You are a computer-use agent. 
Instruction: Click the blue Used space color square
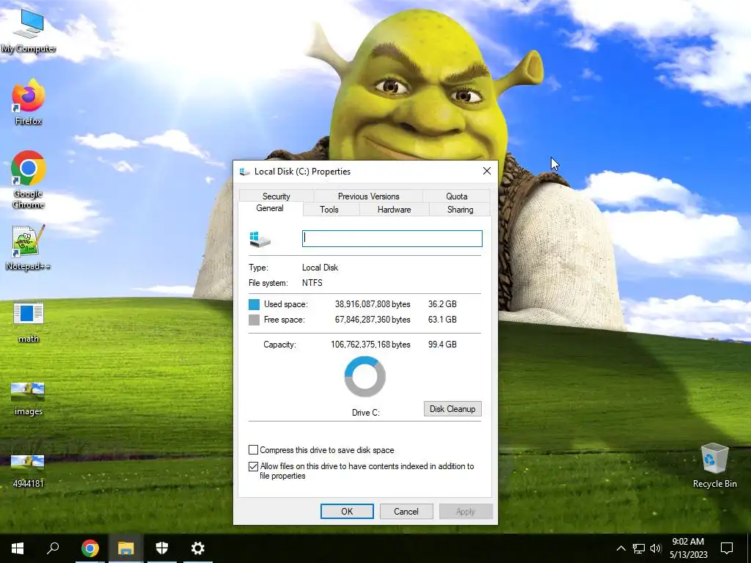[254, 304]
